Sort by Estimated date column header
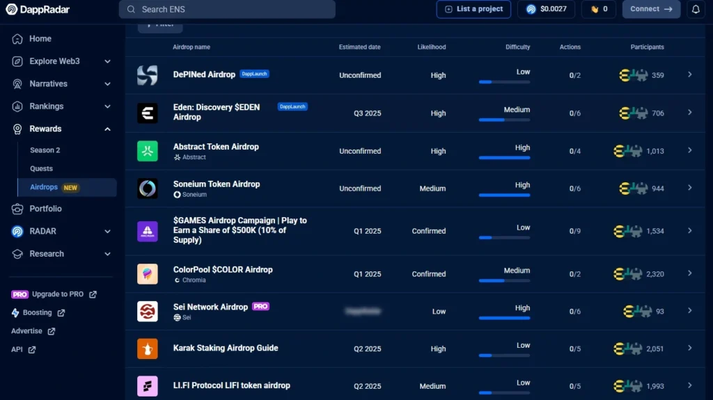Viewport: 713px width, 400px height. (359, 47)
